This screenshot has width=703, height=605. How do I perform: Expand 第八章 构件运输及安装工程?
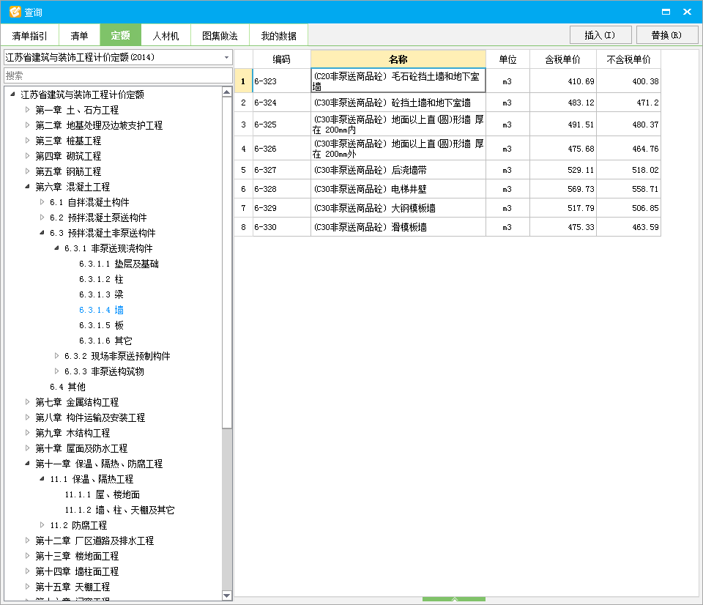pyautogui.click(x=27, y=417)
